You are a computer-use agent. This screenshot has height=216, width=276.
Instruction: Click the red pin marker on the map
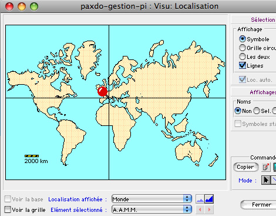[x=102, y=91]
